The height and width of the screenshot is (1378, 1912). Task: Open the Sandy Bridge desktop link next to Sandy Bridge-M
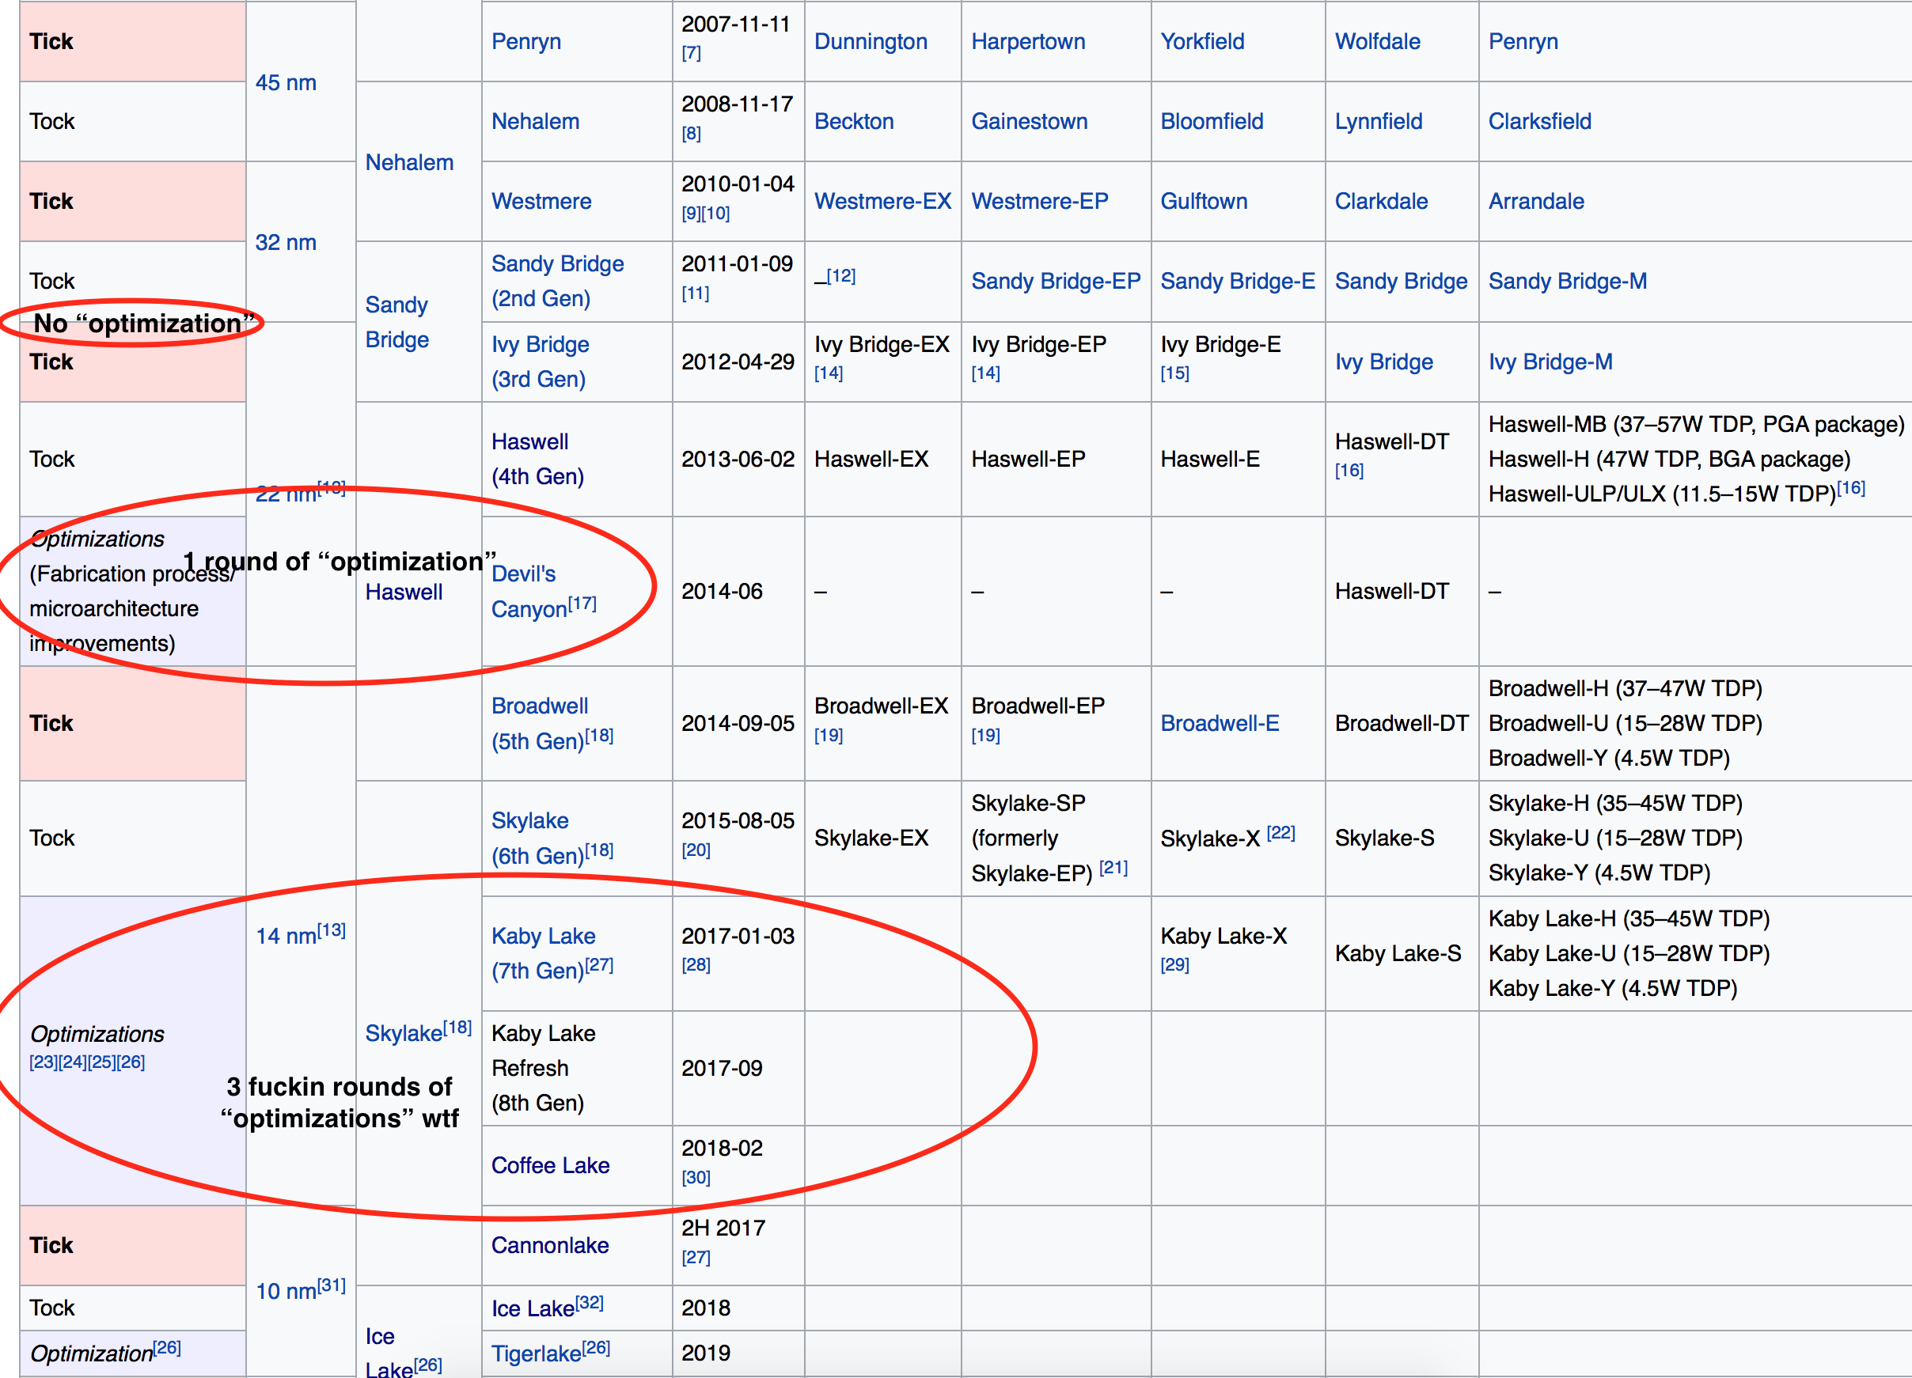click(x=1401, y=282)
